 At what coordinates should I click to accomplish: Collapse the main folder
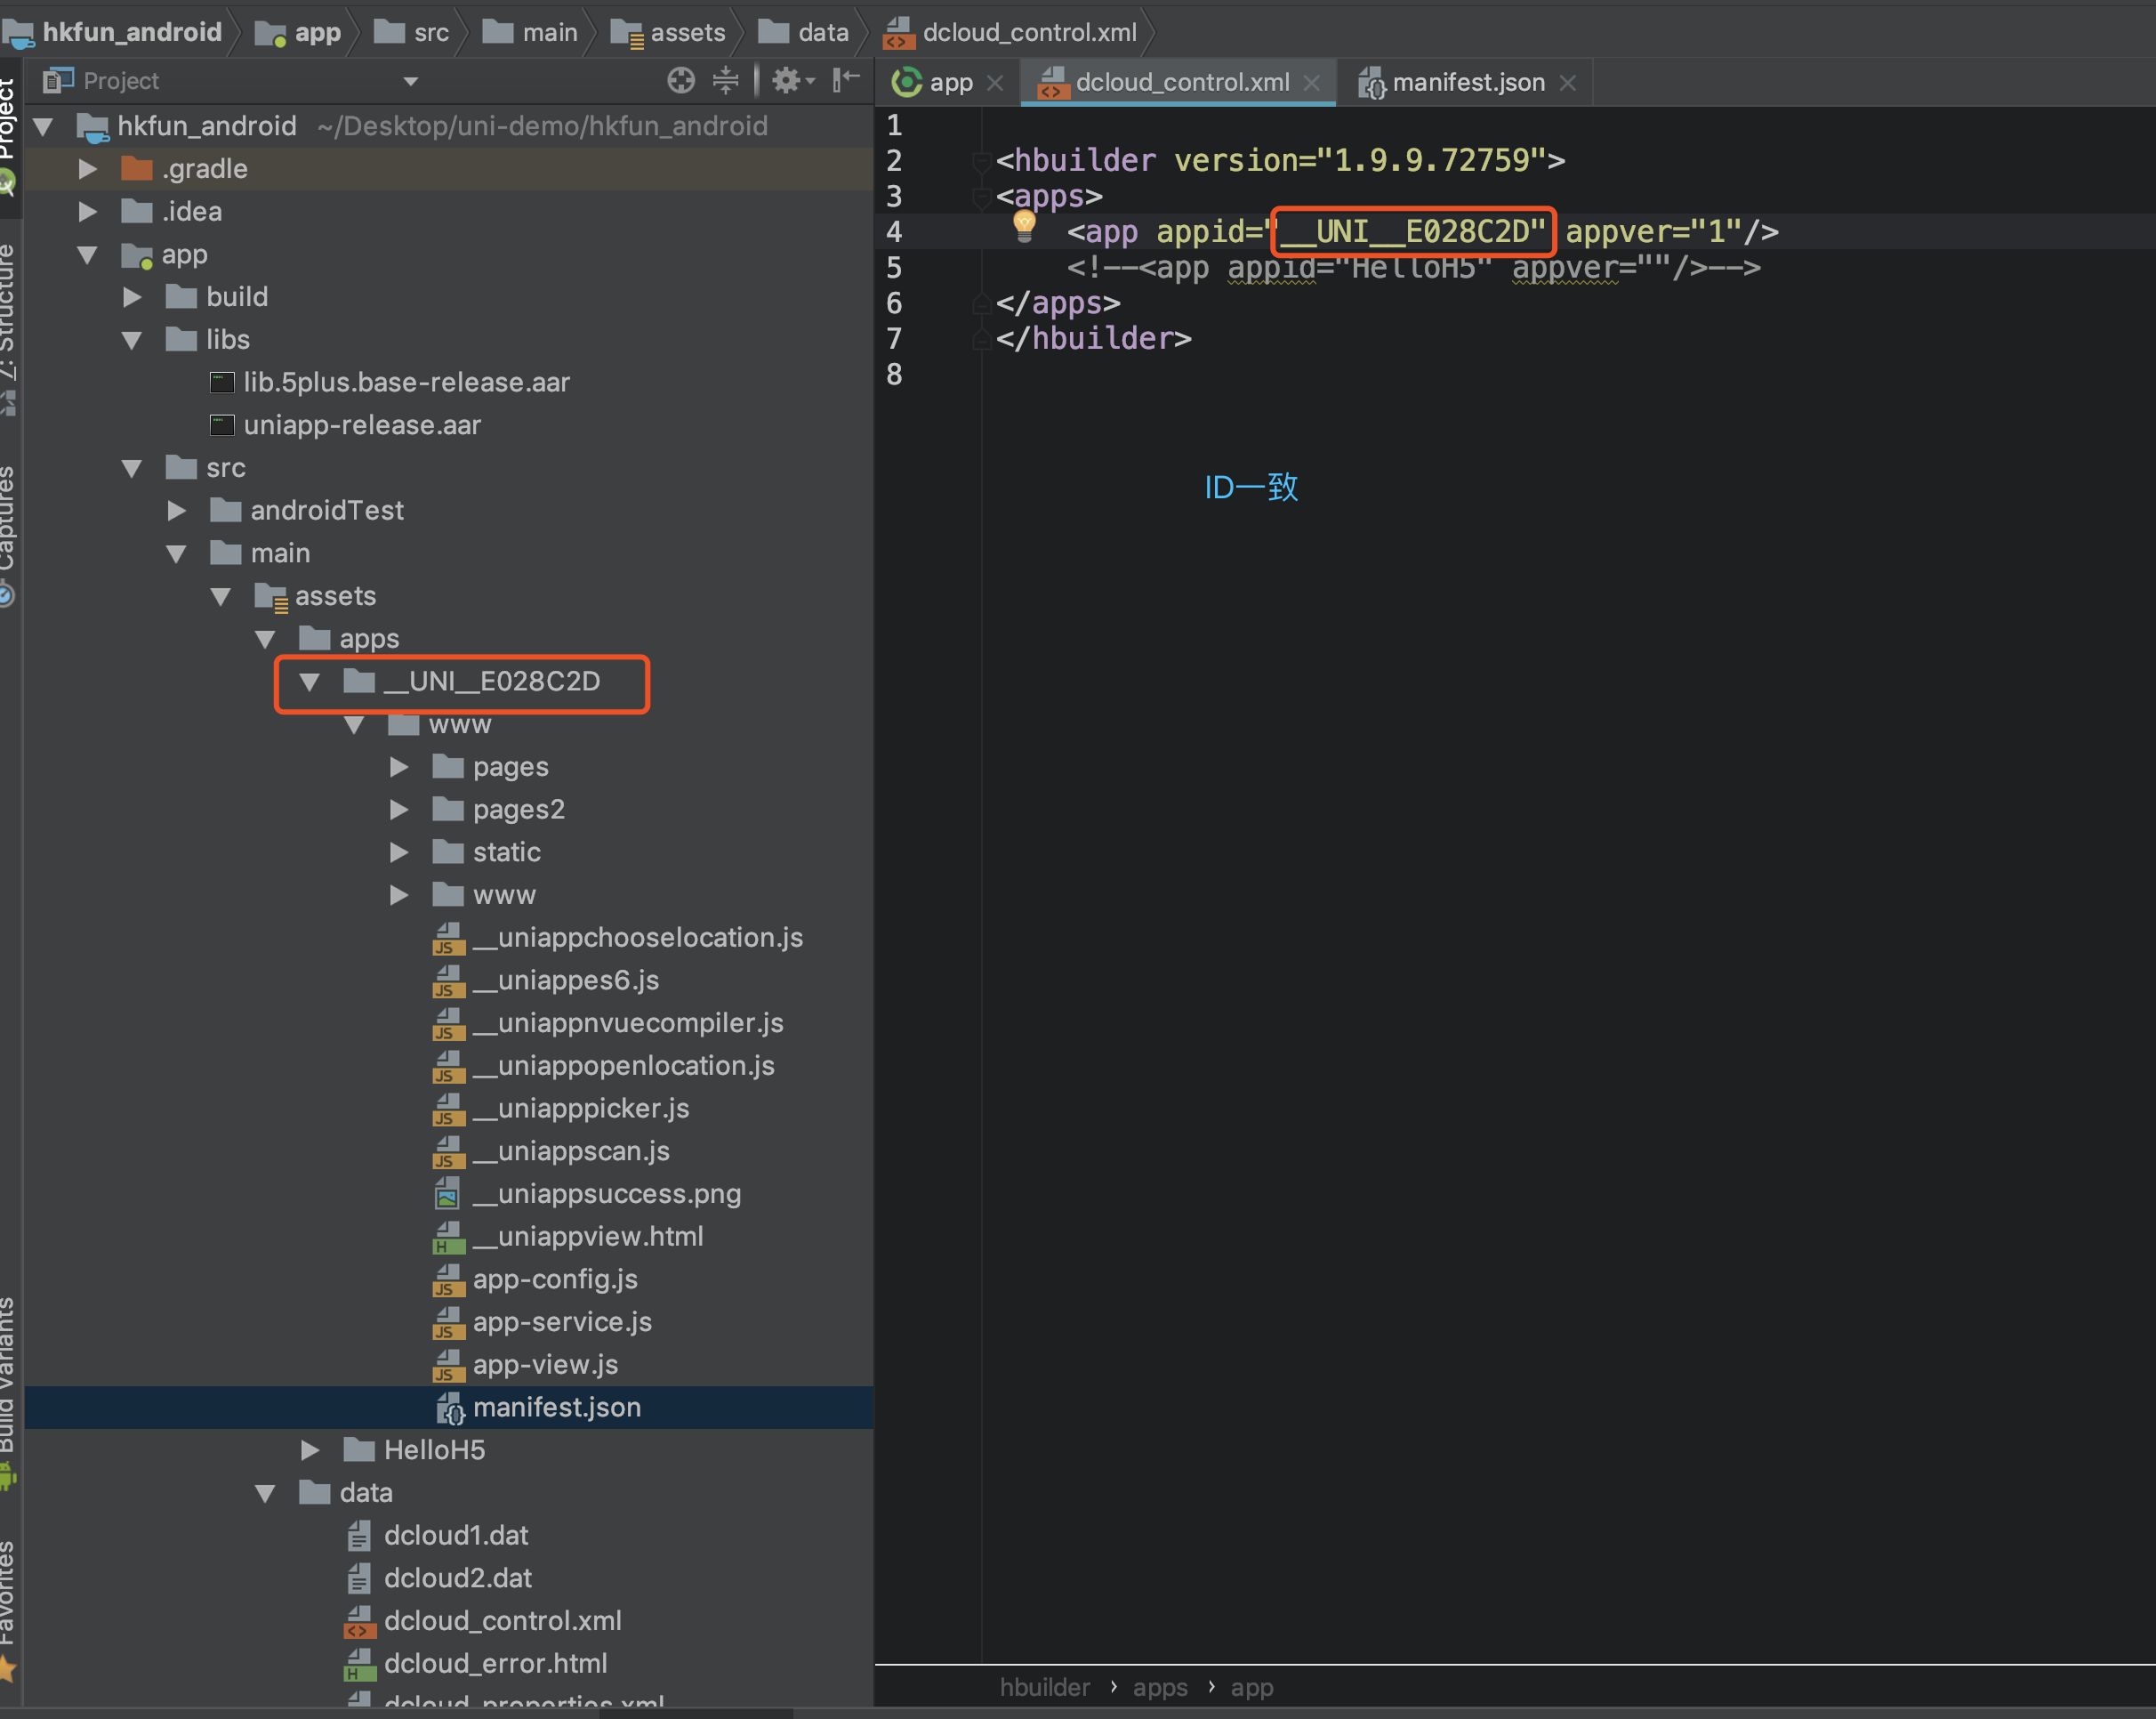point(176,553)
